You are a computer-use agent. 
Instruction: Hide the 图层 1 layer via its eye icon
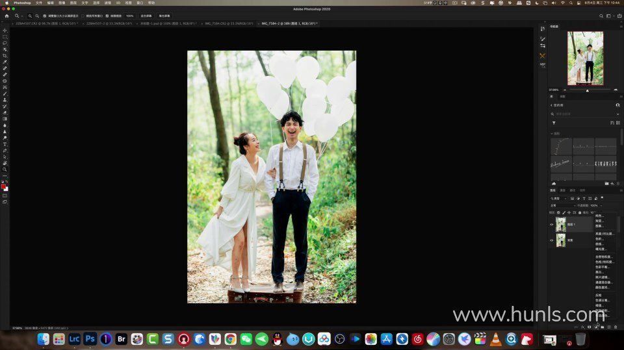[552, 225]
